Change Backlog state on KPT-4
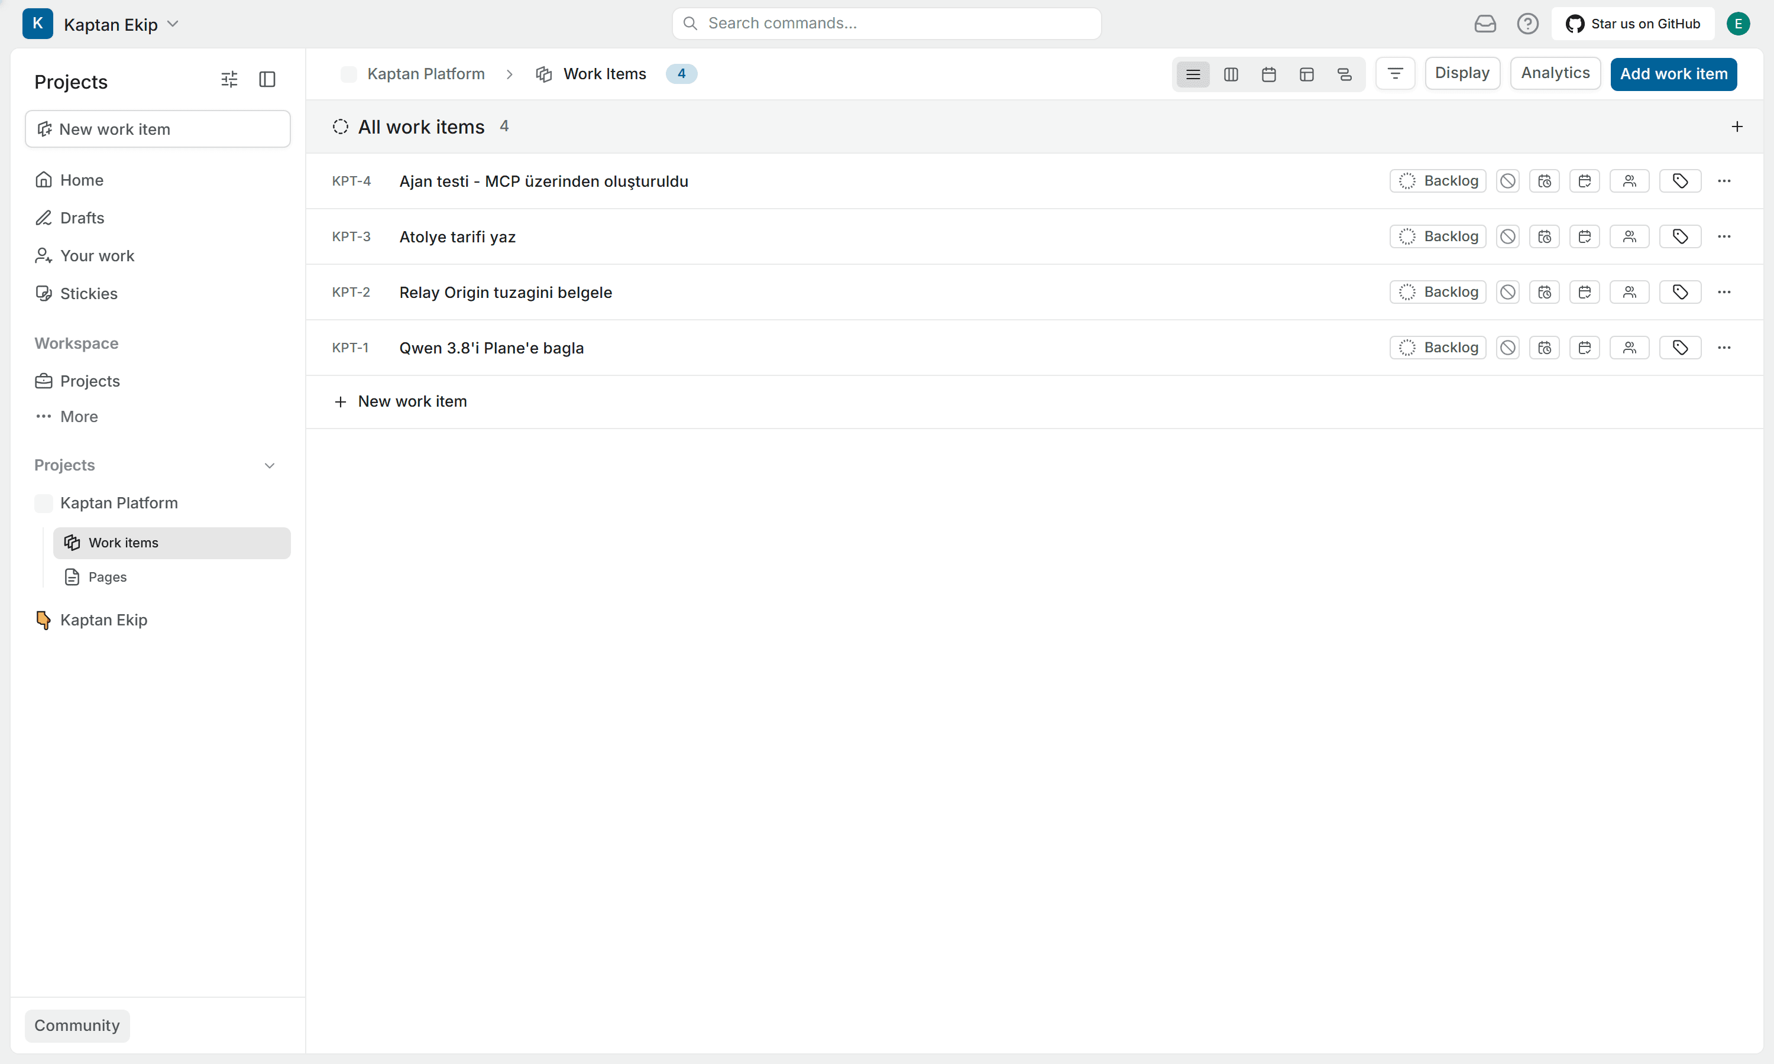The image size is (1774, 1064). point(1438,181)
